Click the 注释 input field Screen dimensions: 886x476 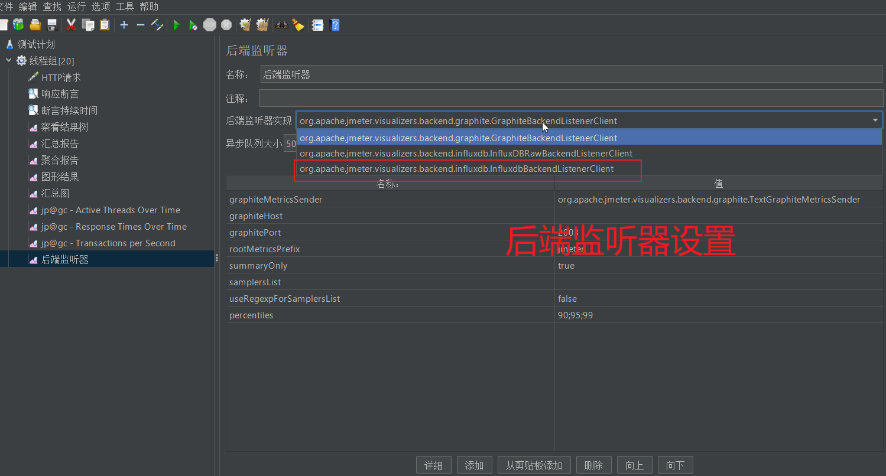pos(571,98)
